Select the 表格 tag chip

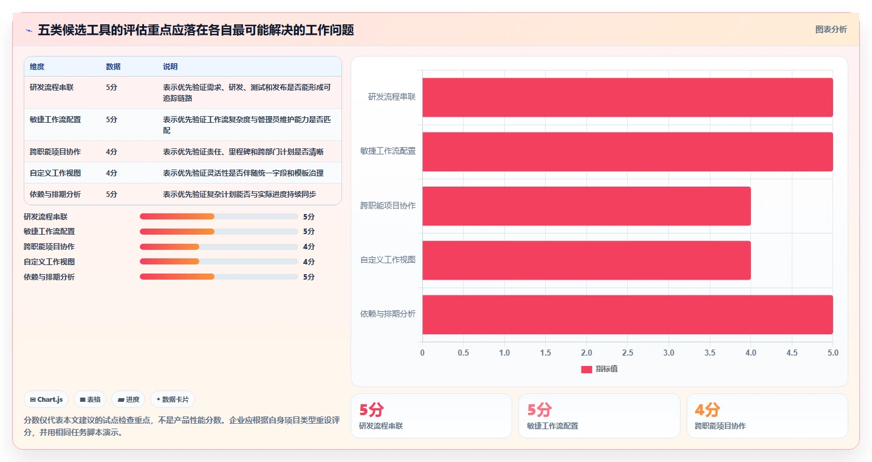point(90,399)
